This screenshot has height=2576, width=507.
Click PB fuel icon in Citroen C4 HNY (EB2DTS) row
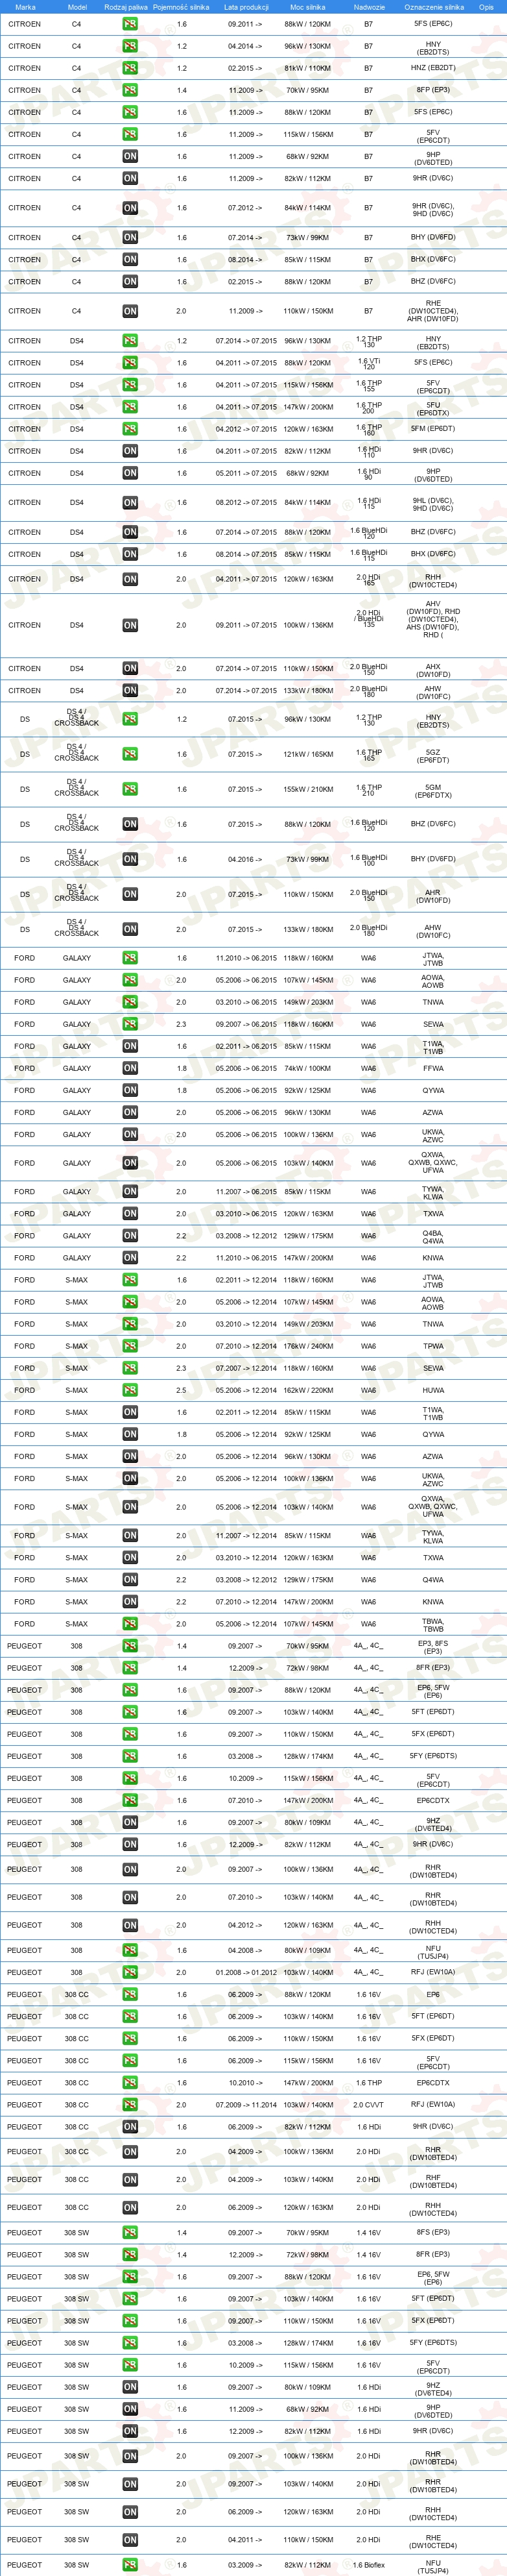(130, 46)
